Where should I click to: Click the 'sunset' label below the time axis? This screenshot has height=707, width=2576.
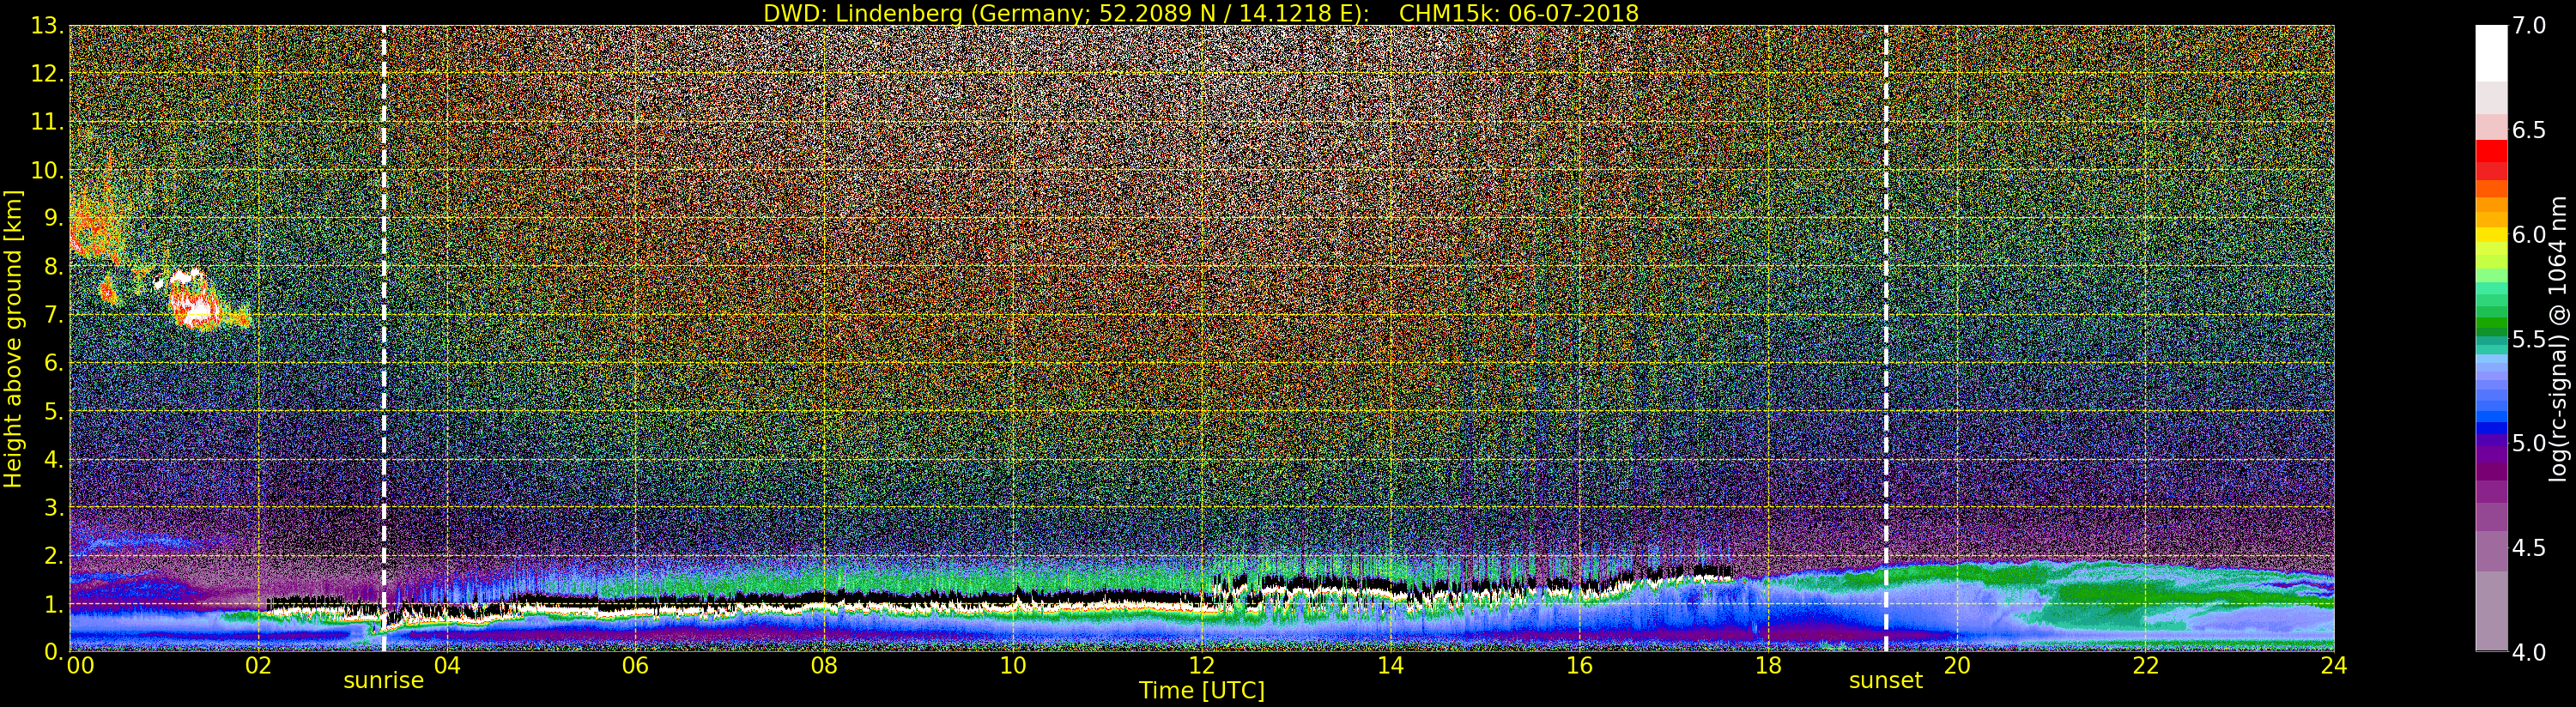click(1886, 681)
